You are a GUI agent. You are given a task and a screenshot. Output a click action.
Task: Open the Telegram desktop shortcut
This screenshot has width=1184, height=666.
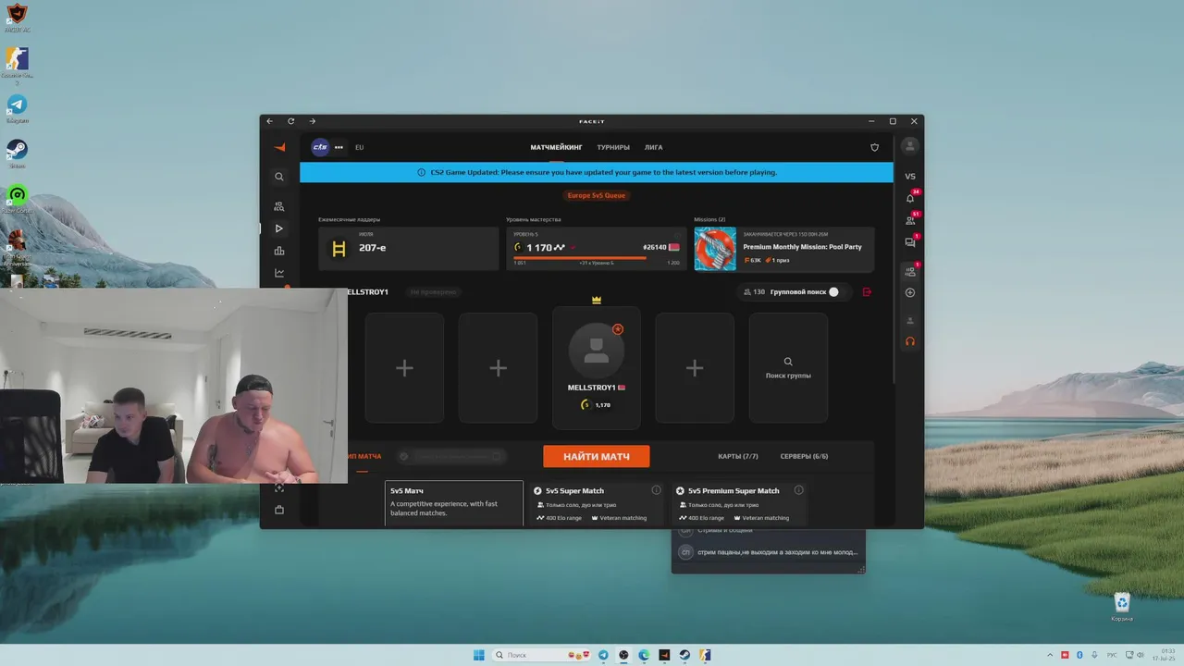[x=17, y=108]
